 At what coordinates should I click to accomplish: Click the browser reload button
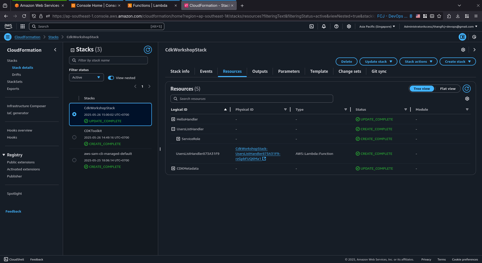coord(24,16)
